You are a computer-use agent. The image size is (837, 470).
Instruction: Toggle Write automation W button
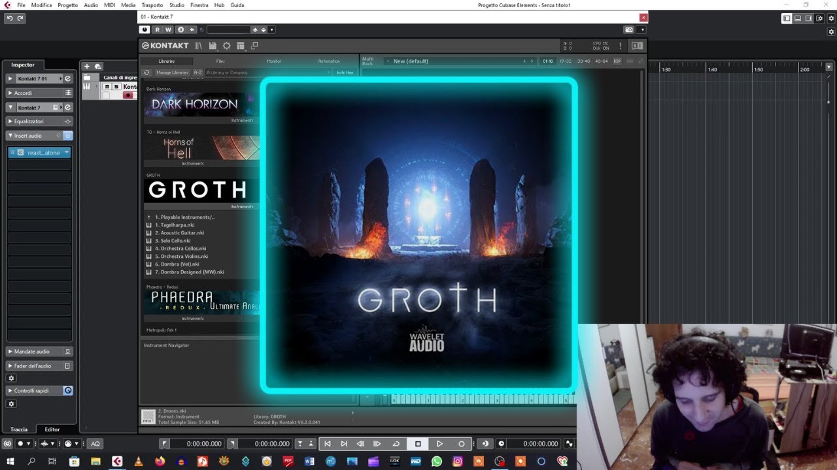pos(168,29)
